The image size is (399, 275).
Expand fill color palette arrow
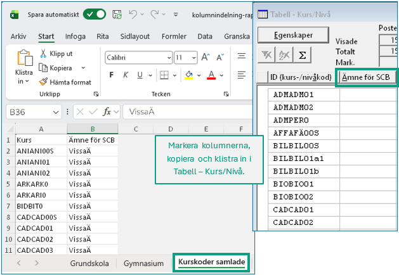click(x=199, y=75)
